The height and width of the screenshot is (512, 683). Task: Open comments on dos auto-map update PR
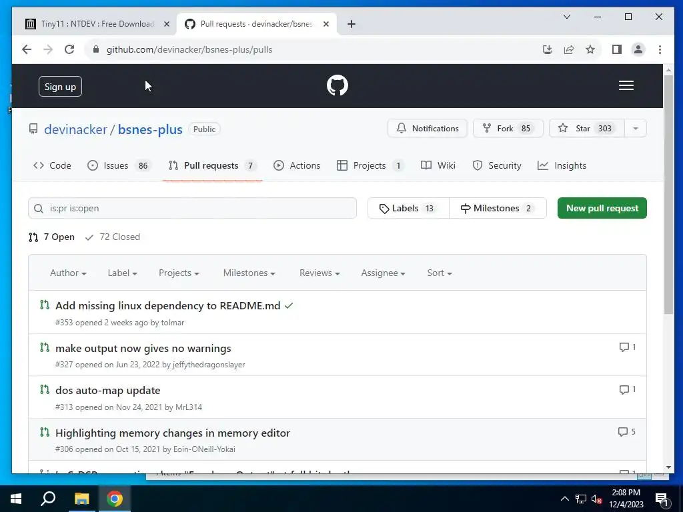(x=627, y=389)
